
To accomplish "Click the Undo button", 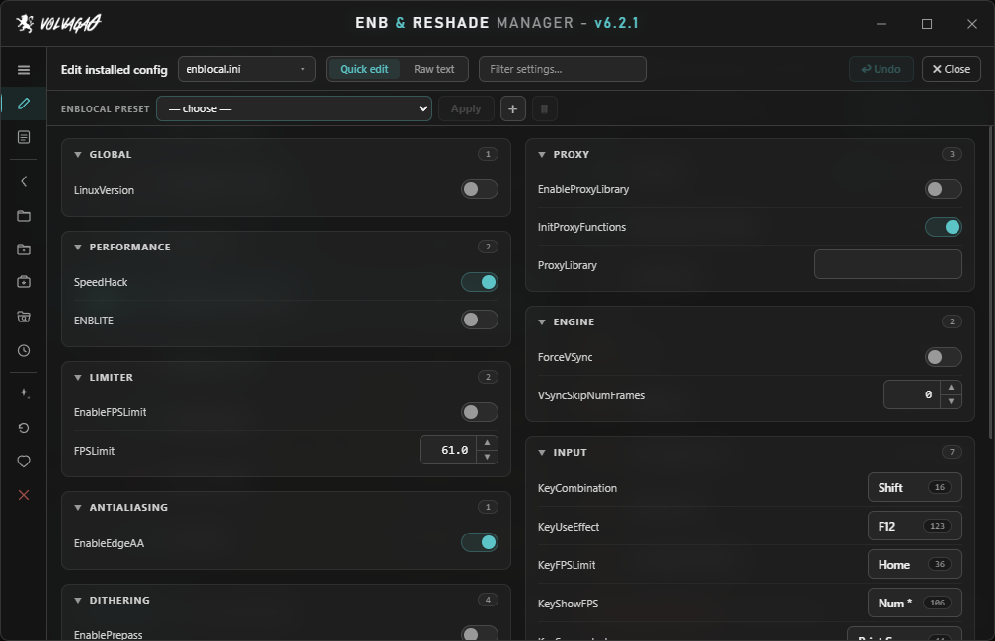I will click(x=880, y=69).
